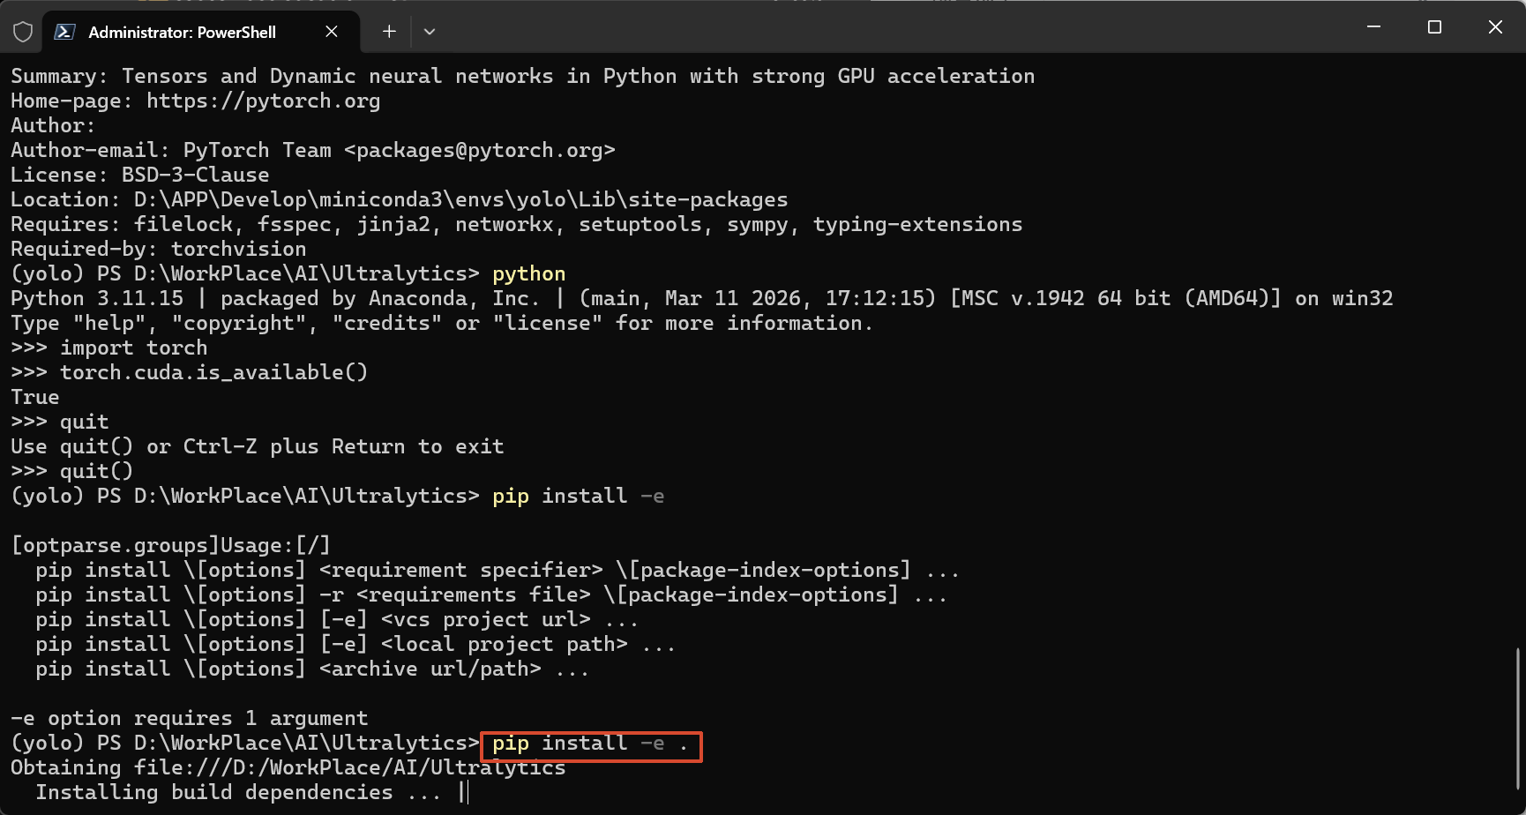Select the Administrator: PowerShell tab
This screenshot has width=1526, height=815.
[183, 33]
